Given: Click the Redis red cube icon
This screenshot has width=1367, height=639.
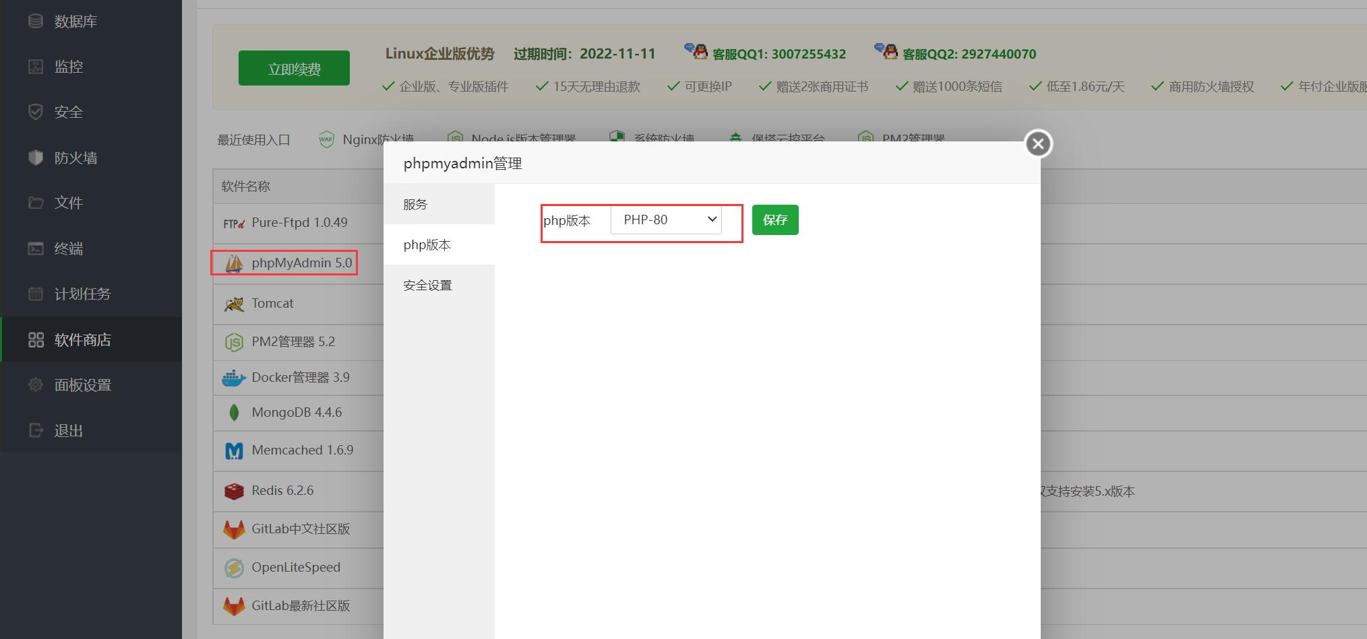Looking at the screenshot, I should 234,492.
